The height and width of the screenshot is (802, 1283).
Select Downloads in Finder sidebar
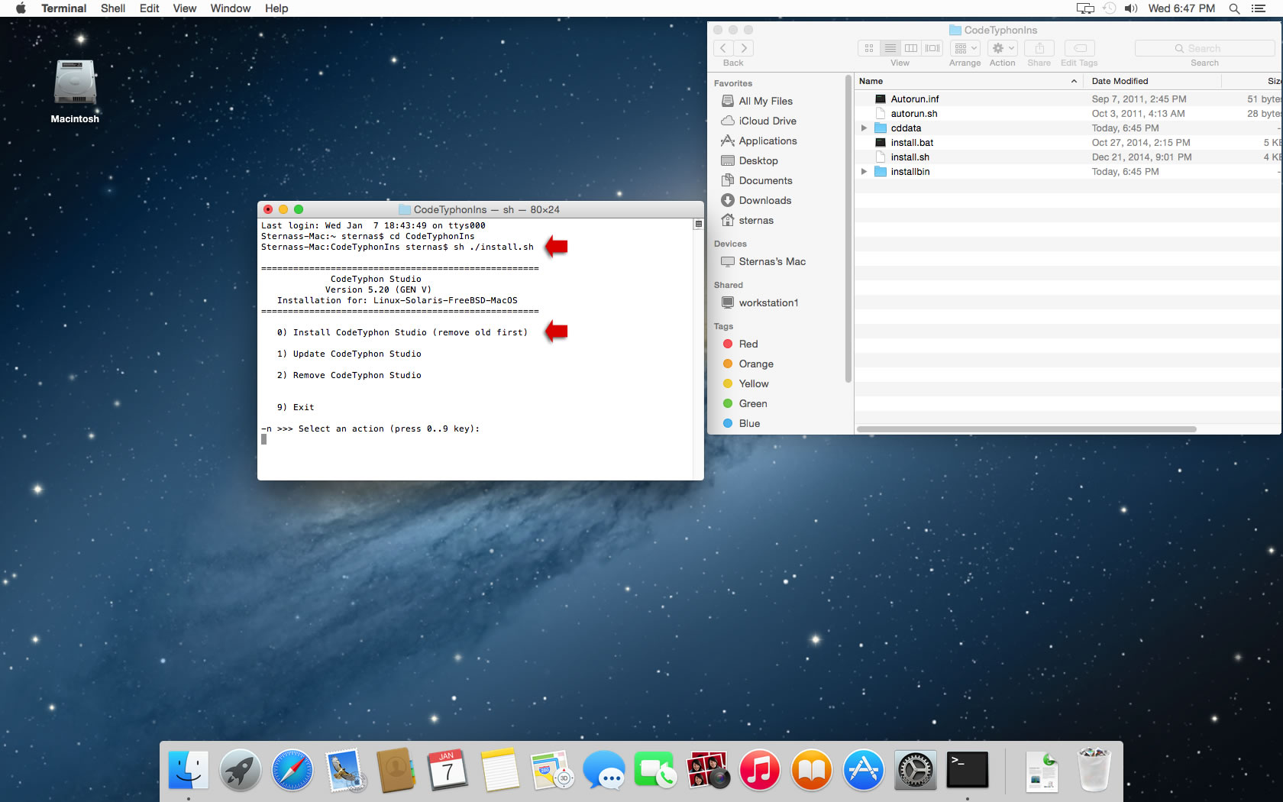(x=765, y=200)
